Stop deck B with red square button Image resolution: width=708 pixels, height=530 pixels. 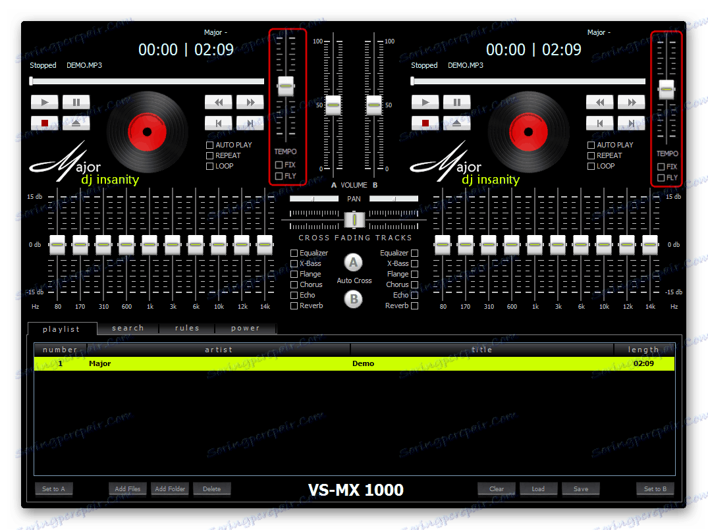(x=425, y=123)
